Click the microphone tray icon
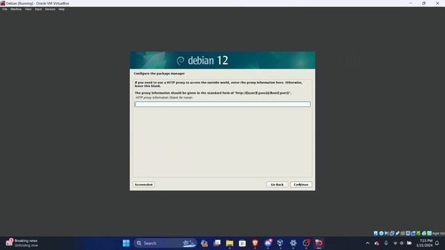This screenshot has width=445, height=250. (x=386, y=243)
